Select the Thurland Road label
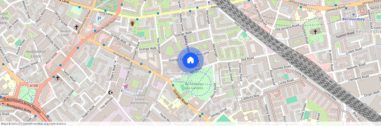 click(x=305, y=33)
